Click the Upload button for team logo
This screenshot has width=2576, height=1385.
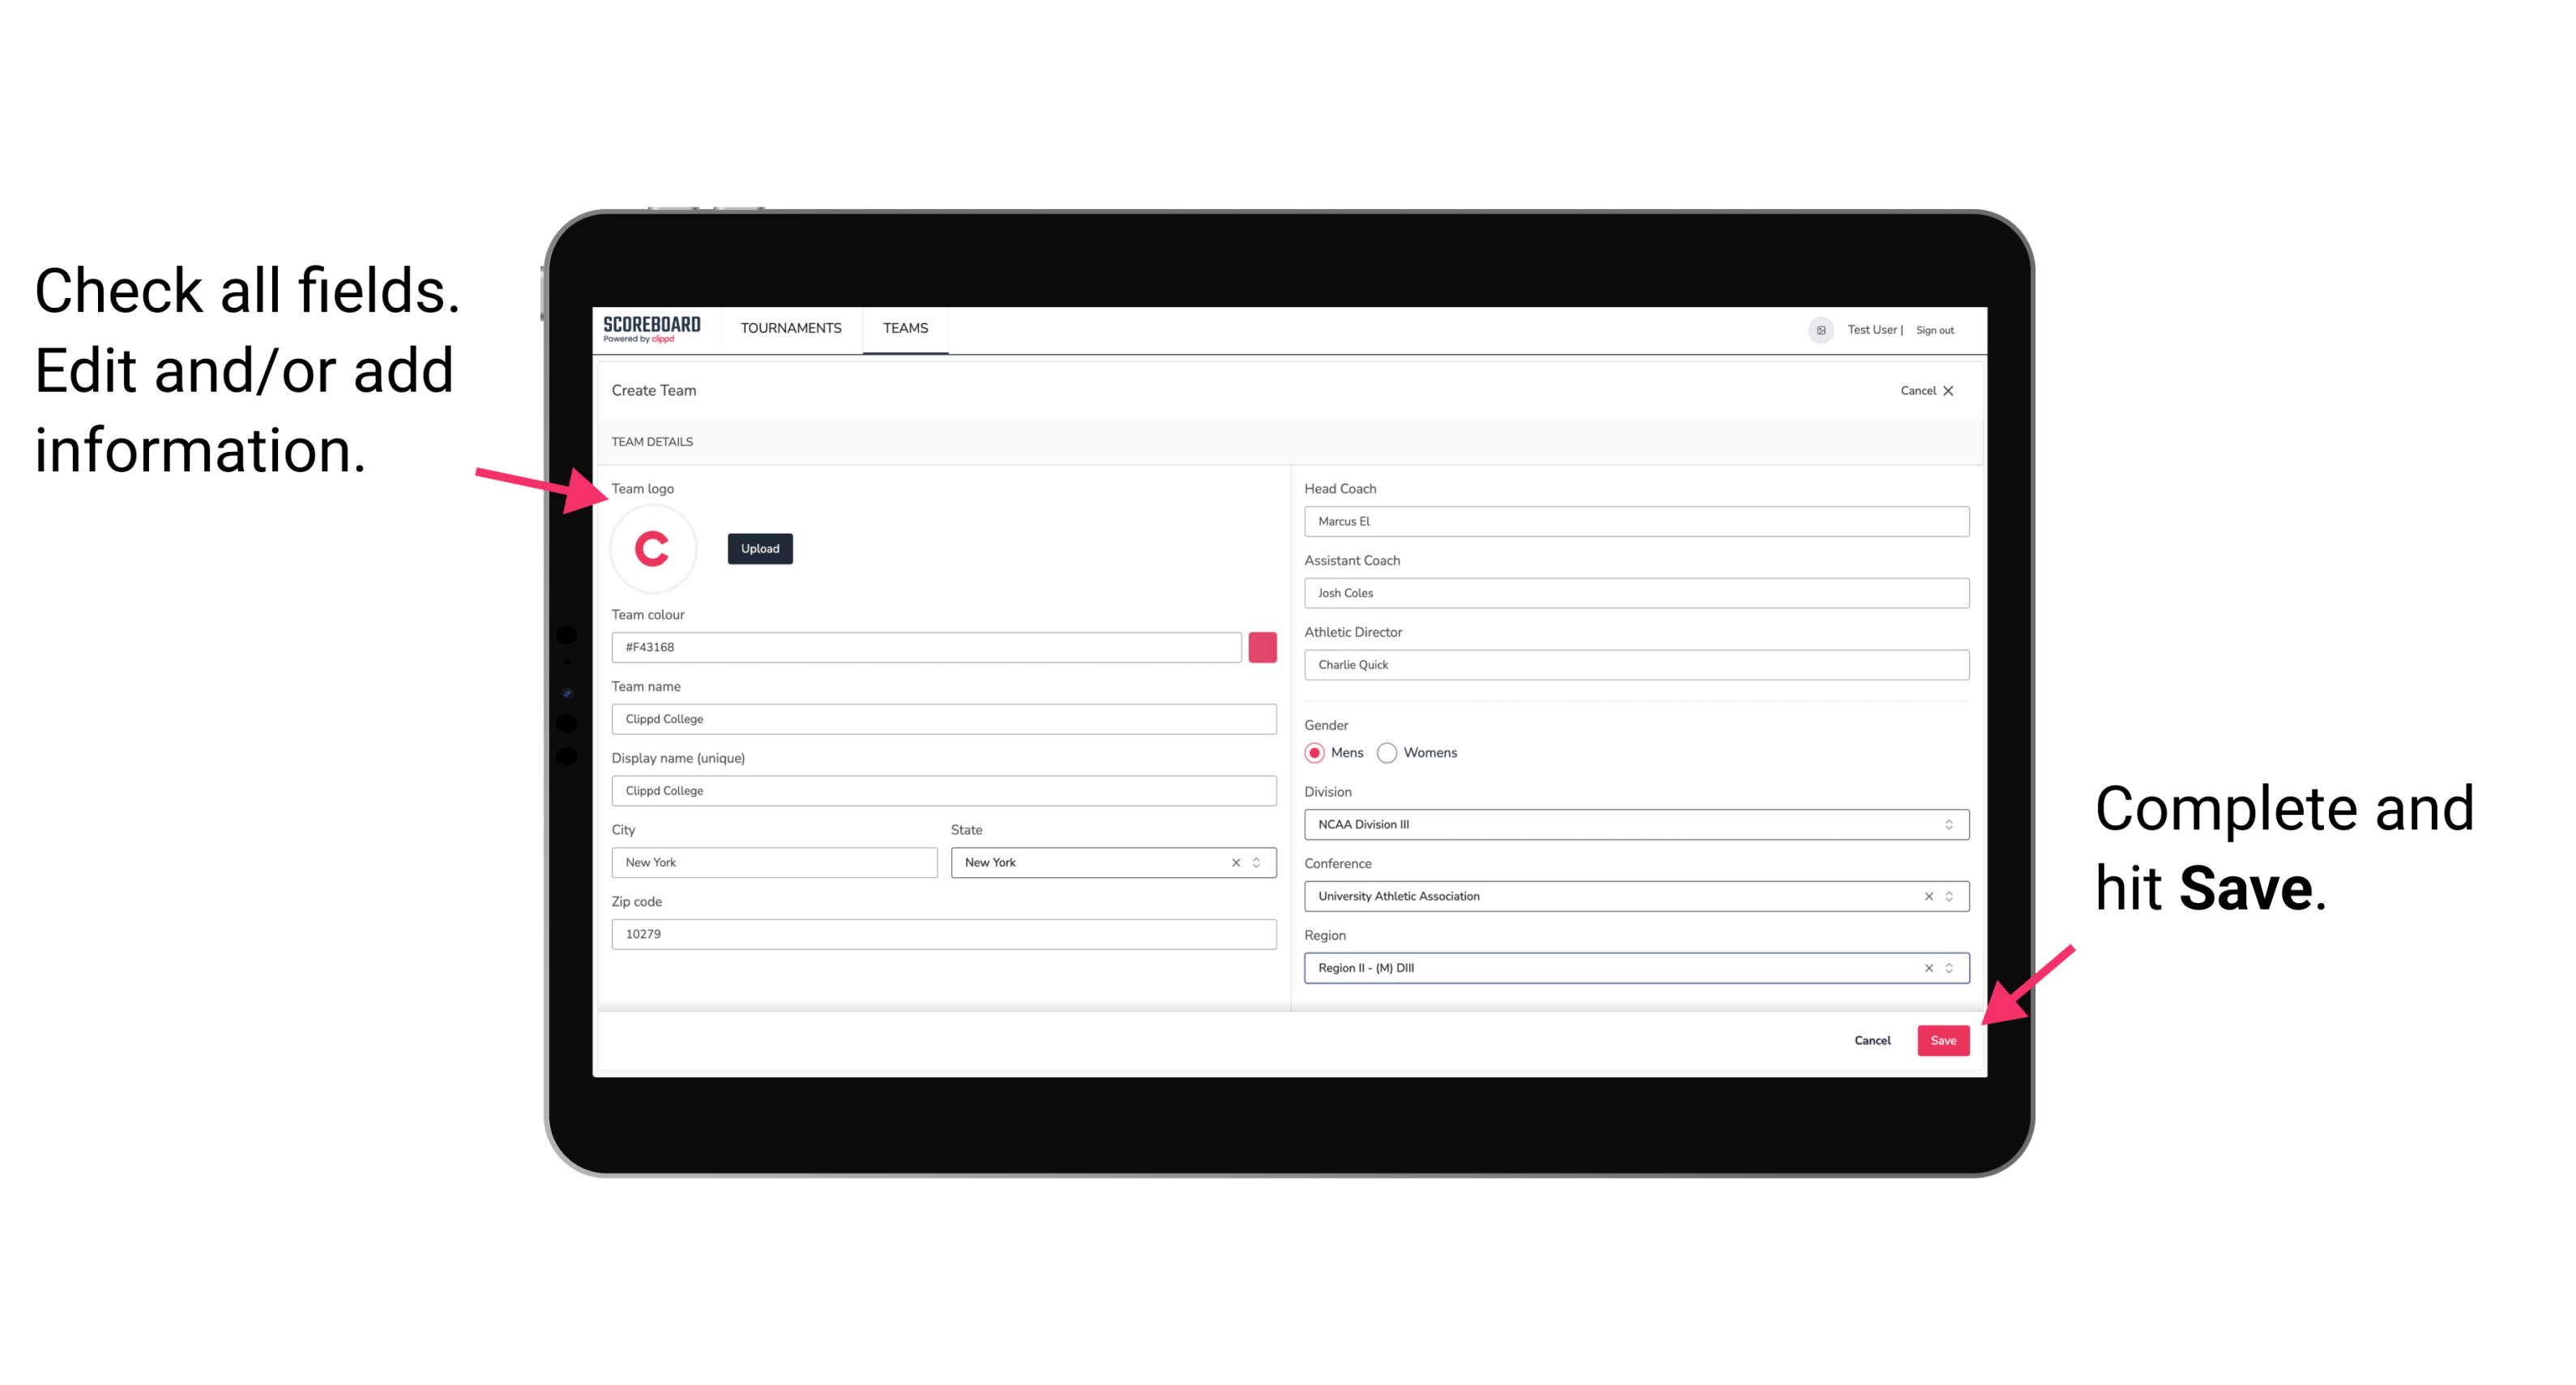pyautogui.click(x=759, y=548)
